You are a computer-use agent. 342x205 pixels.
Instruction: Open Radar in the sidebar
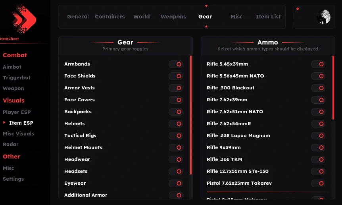pos(11,145)
